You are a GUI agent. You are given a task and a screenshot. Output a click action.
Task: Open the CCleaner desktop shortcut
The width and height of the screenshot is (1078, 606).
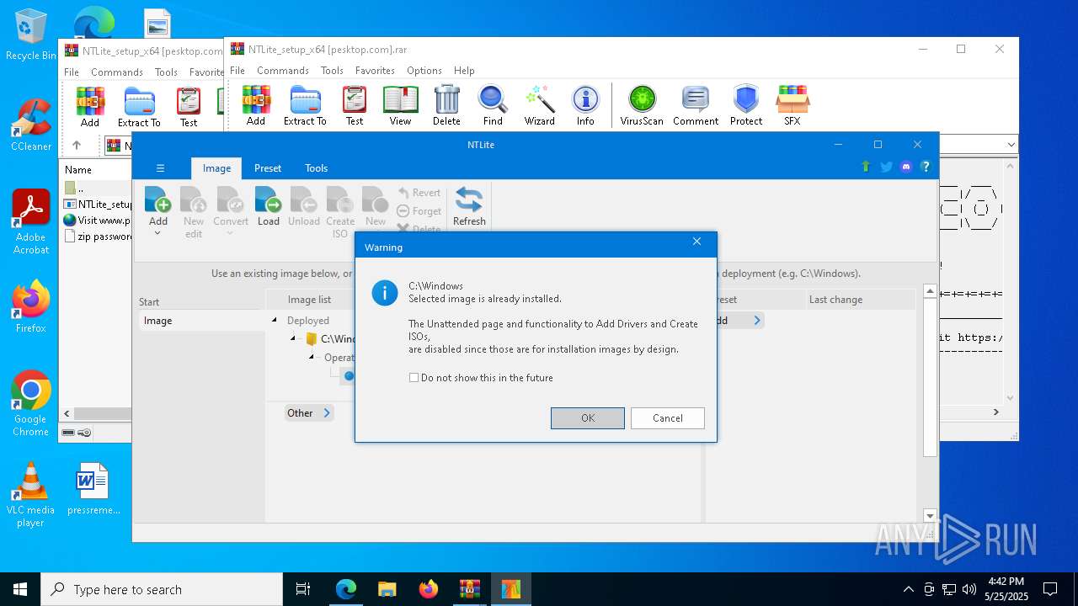31,125
